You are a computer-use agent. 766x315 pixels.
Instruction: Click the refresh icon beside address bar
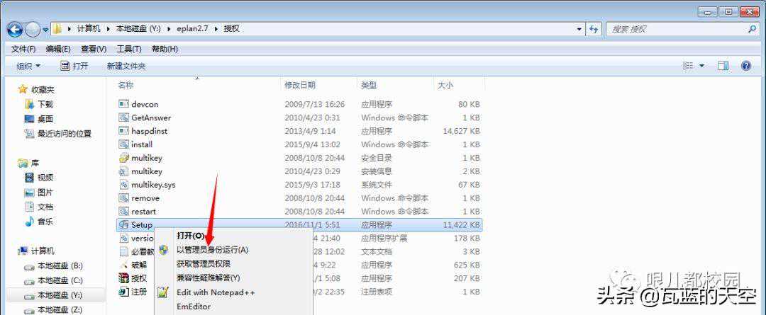(x=594, y=29)
